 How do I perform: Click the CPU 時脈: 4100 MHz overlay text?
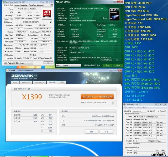[x=138, y=3]
